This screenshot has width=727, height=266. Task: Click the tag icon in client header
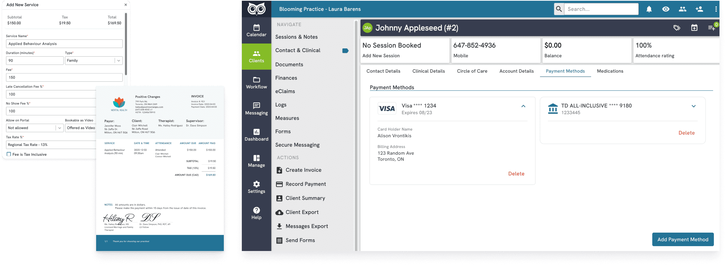(677, 28)
